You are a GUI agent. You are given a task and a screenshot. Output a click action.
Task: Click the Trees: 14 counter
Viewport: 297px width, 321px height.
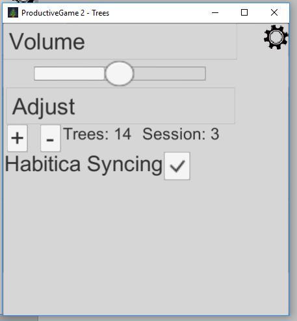(x=97, y=134)
